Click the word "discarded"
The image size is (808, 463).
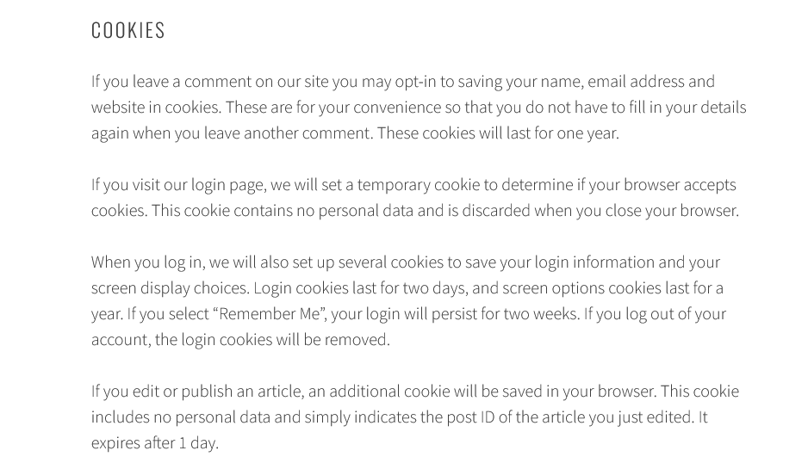click(x=495, y=211)
